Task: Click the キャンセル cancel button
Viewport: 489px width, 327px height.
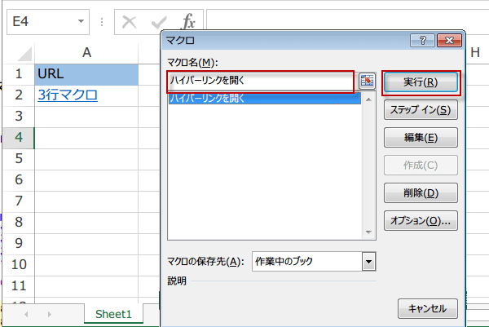Action: (x=428, y=308)
